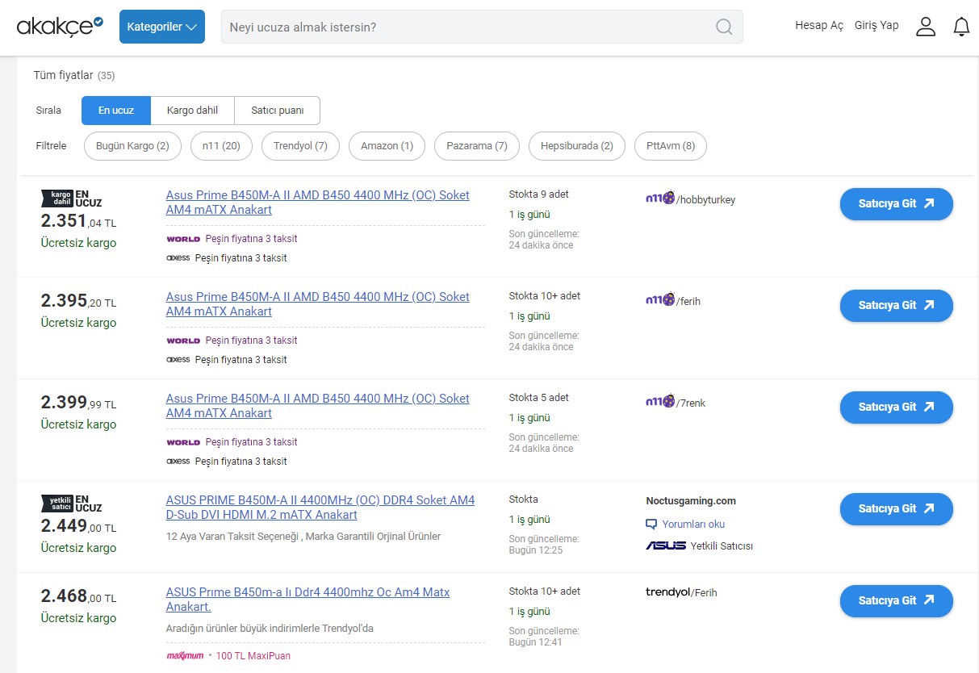Screen dimensions: 979x673
Task: Expand the Kategoriler dropdown
Action: (x=162, y=27)
